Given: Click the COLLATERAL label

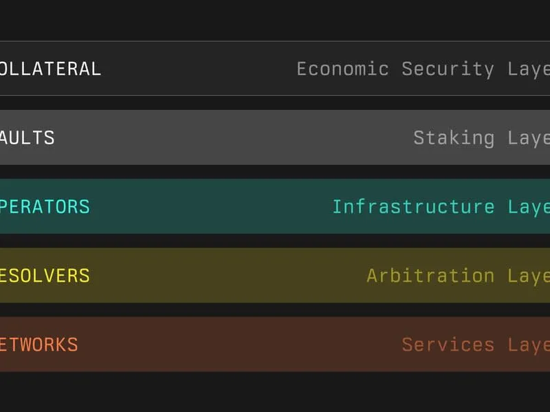Looking at the screenshot, I should [x=50, y=69].
